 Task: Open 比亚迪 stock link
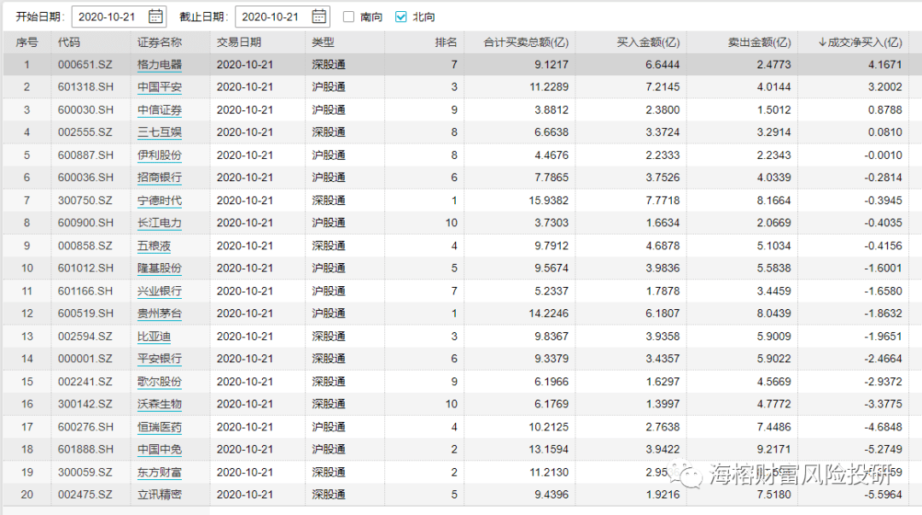coord(154,337)
